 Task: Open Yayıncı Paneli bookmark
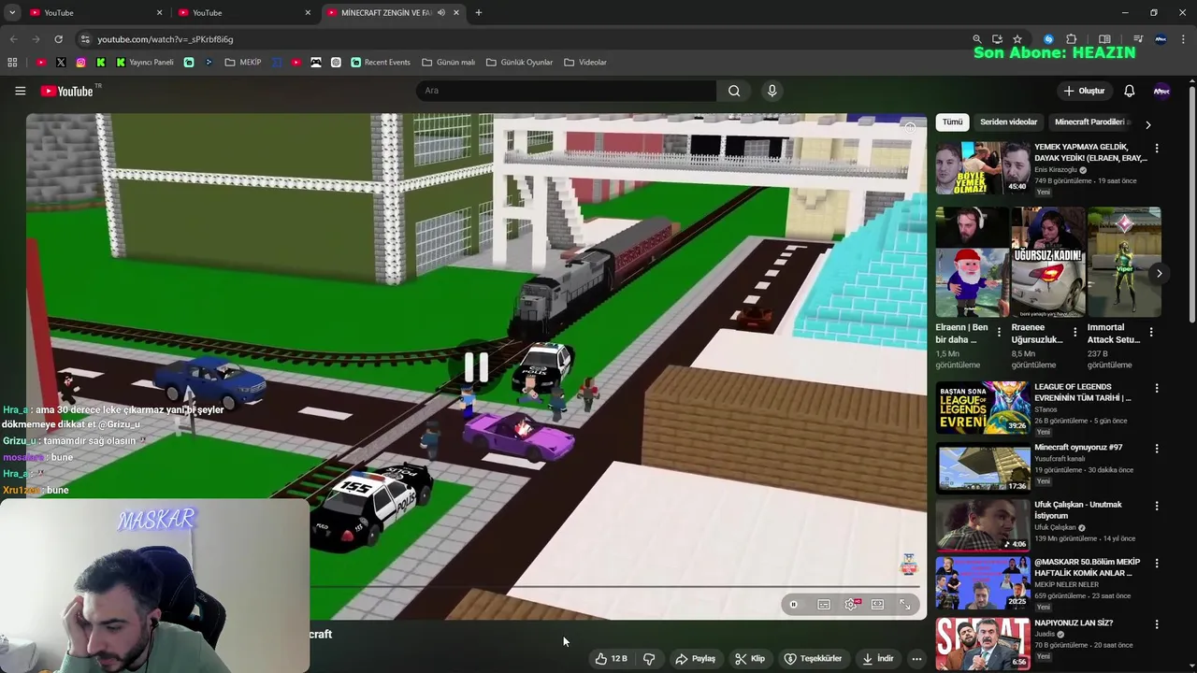(145, 63)
